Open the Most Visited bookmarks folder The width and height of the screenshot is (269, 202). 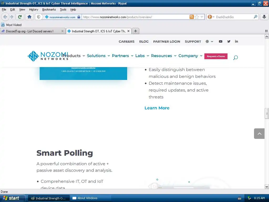[11, 25]
